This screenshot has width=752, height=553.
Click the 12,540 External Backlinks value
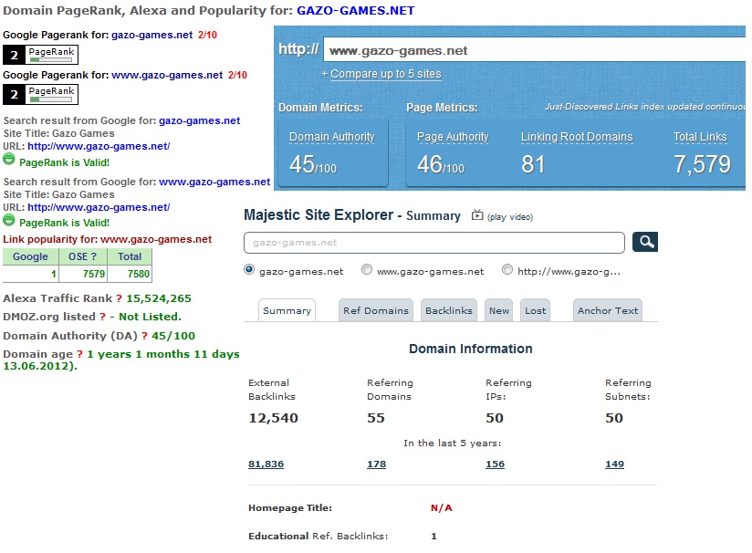(274, 418)
